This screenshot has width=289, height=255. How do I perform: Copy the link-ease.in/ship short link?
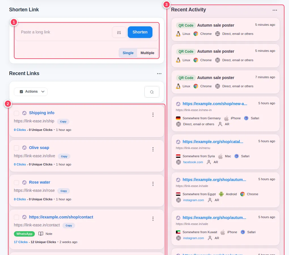click(63, 122)
